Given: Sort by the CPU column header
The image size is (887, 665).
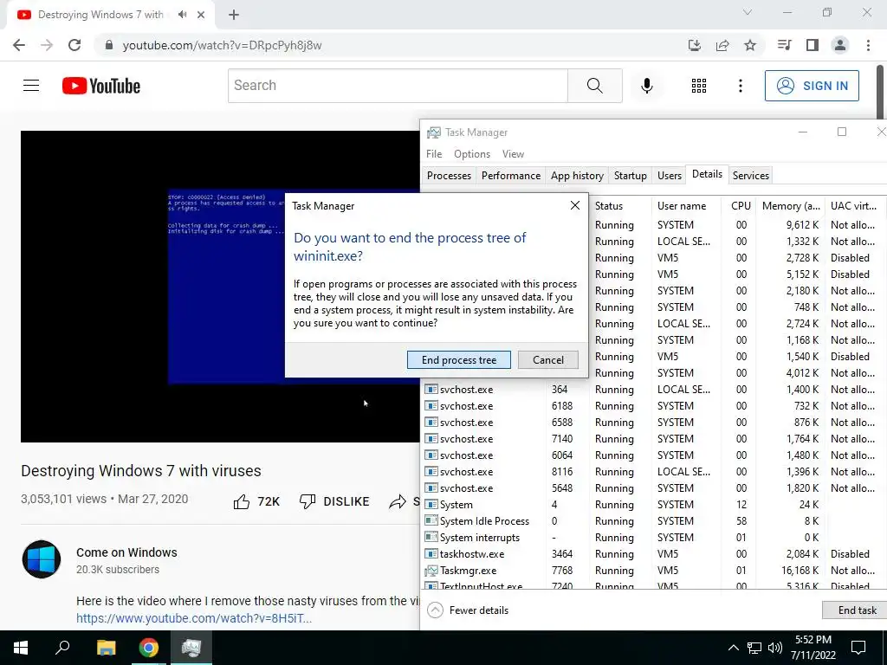Looking at the screenshot, I should click(x=740, y=206).
